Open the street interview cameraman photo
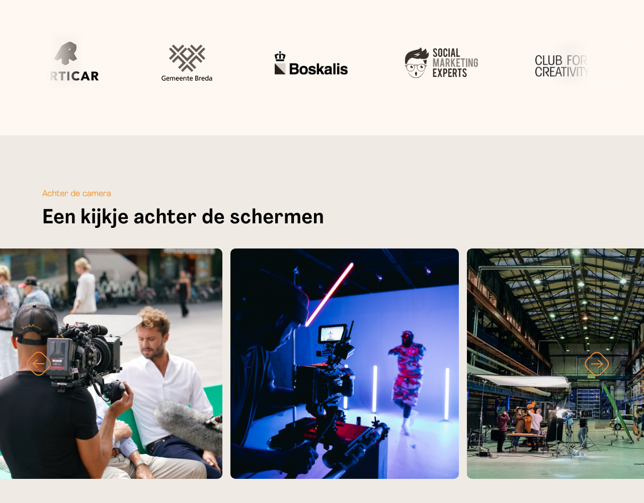Screen dimensions: 644x503 111,364
